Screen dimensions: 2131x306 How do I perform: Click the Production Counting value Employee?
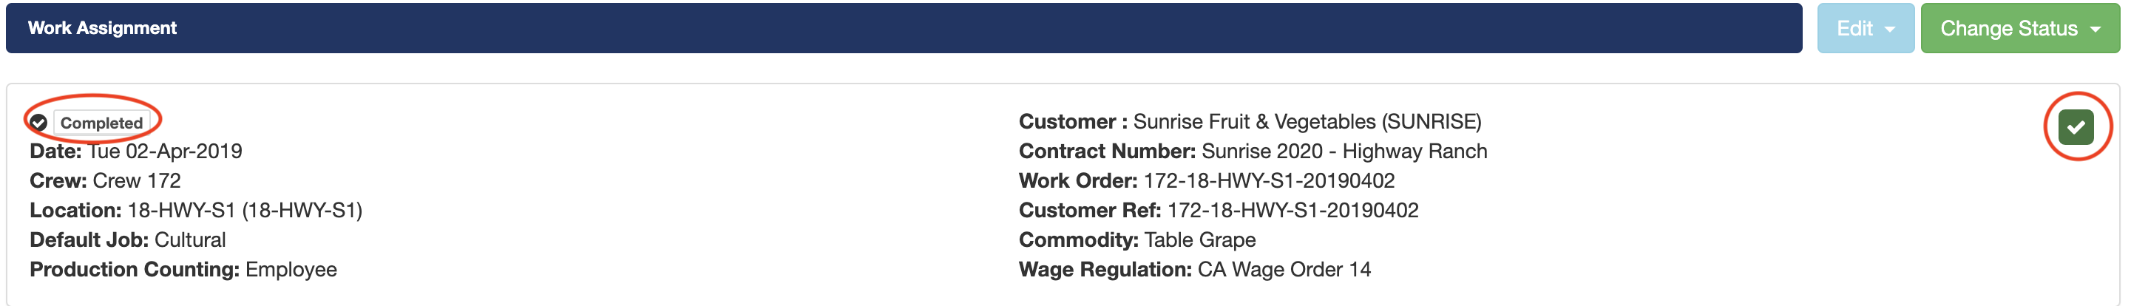pos(291,270)
